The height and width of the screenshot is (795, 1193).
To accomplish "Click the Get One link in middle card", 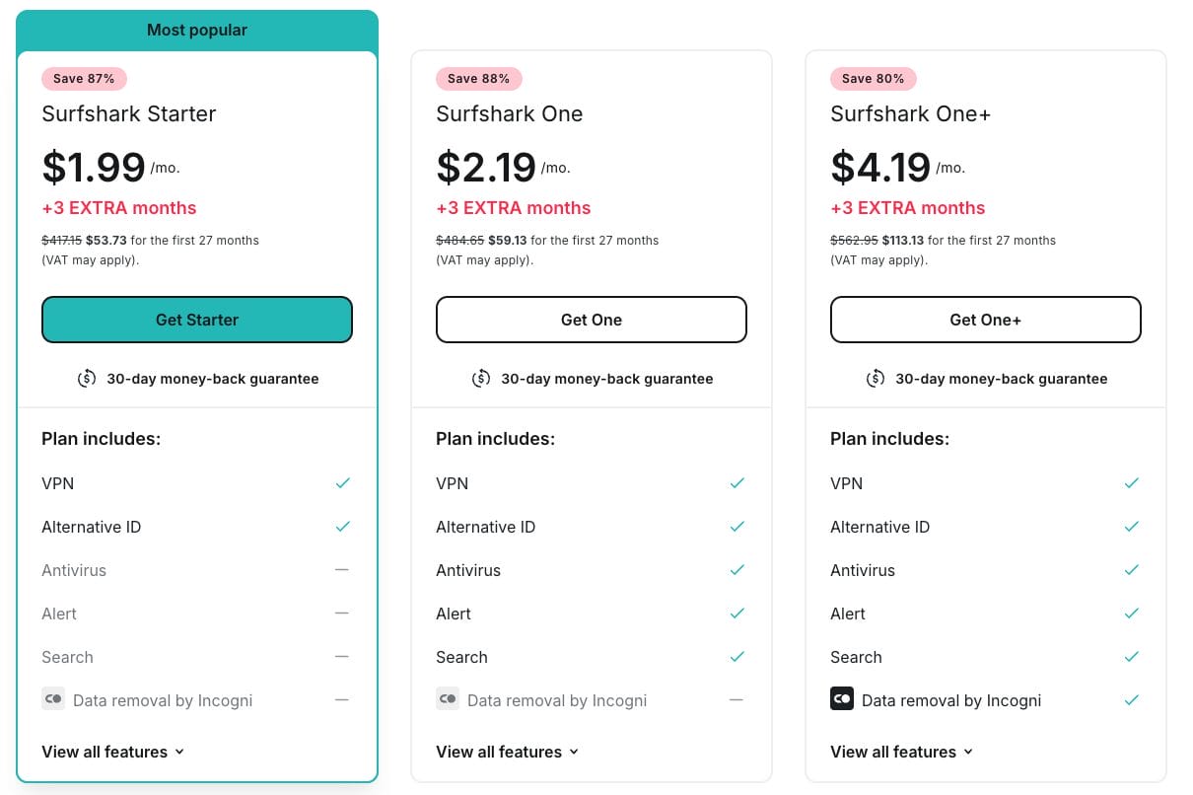I will point(592,320).
